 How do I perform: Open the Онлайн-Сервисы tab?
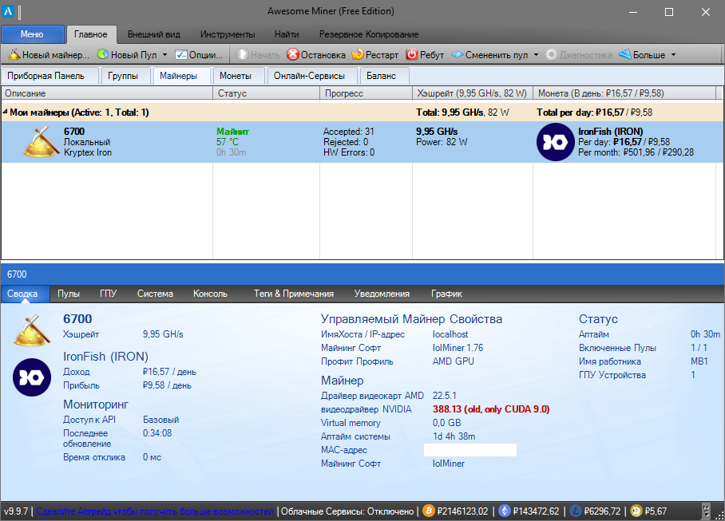(312, 76)
